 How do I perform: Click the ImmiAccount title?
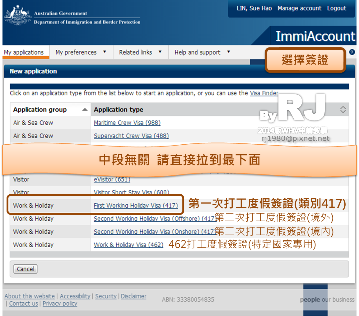click(x=315, y=36)
